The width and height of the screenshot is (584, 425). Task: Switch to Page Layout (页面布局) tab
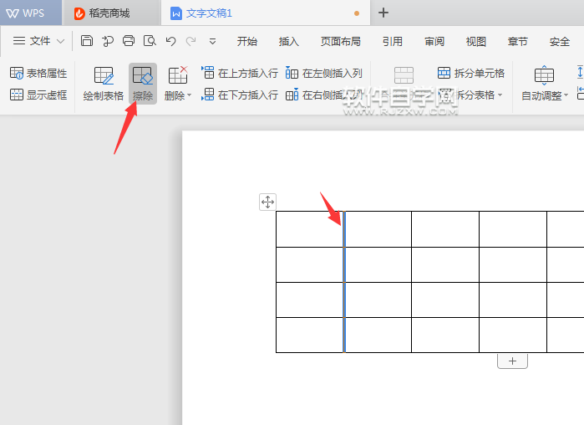click(x=341, y=41)
